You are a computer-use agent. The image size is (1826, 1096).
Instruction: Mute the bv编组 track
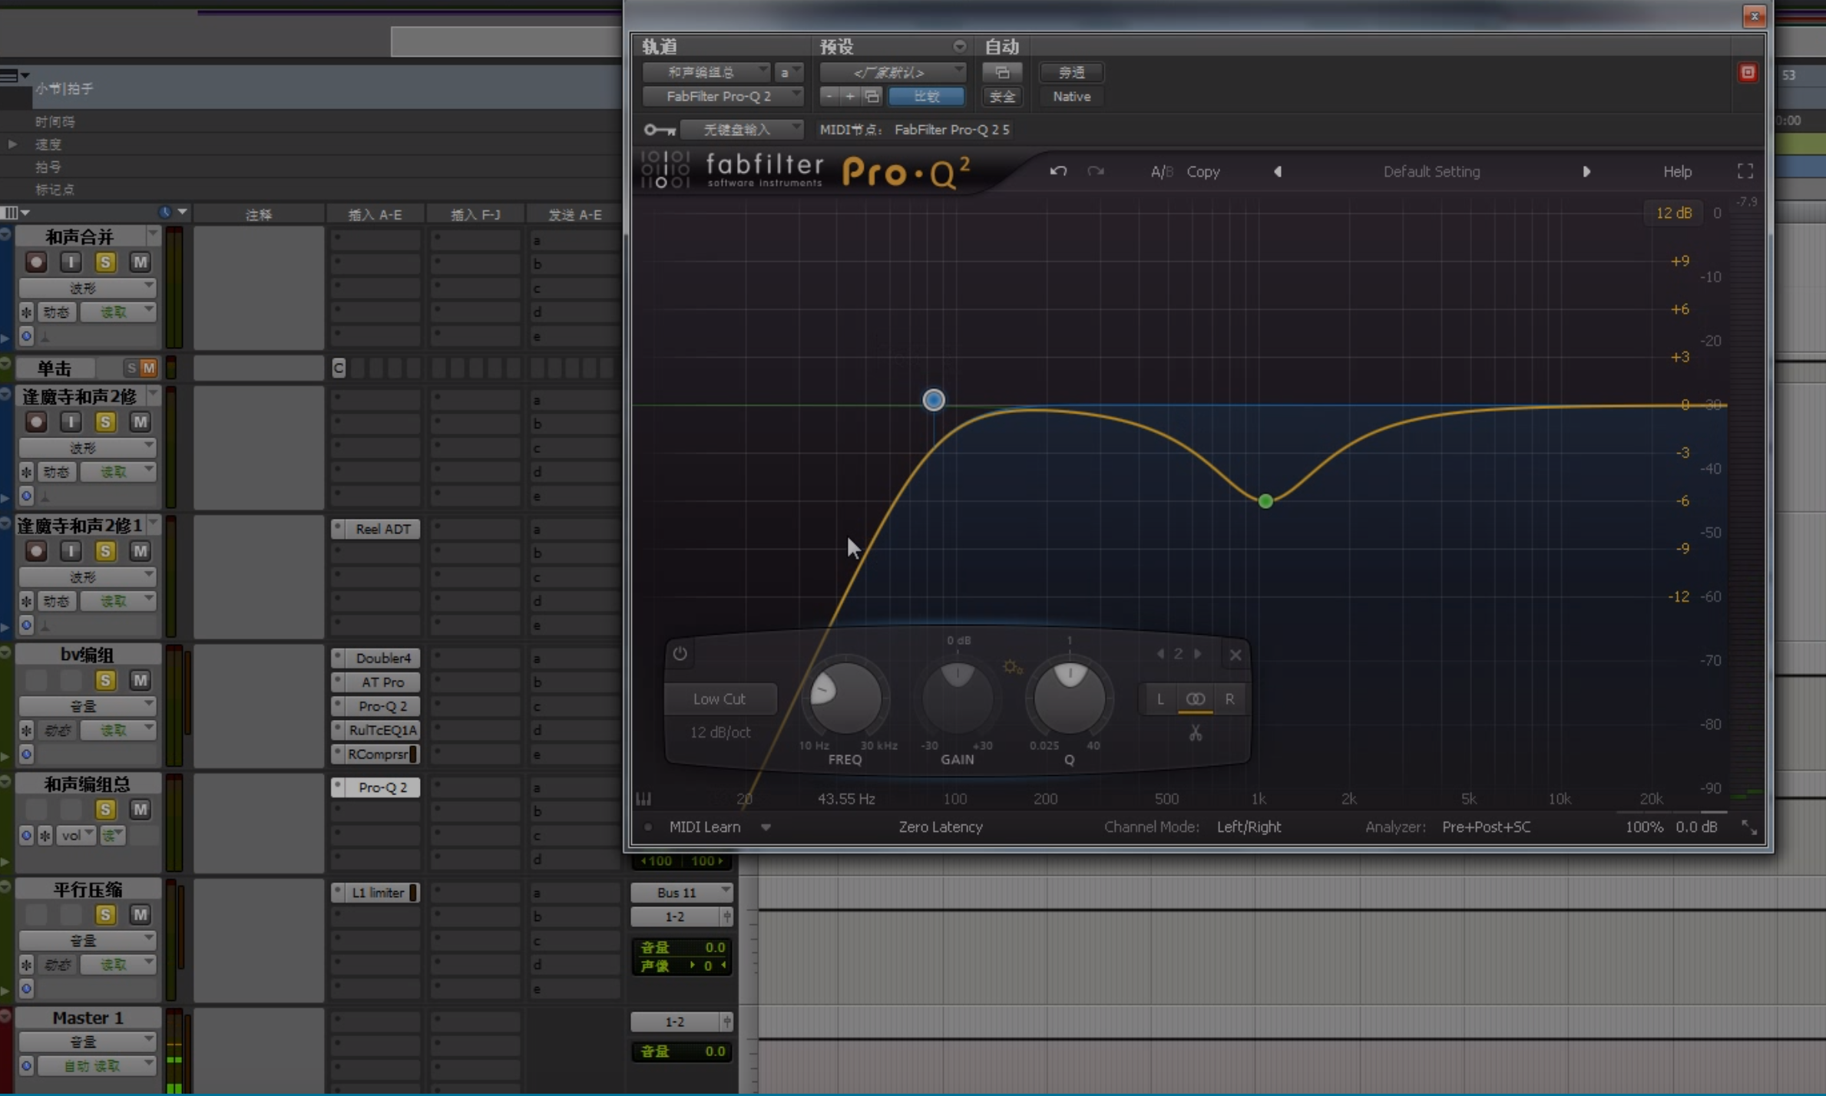point(140,680)
